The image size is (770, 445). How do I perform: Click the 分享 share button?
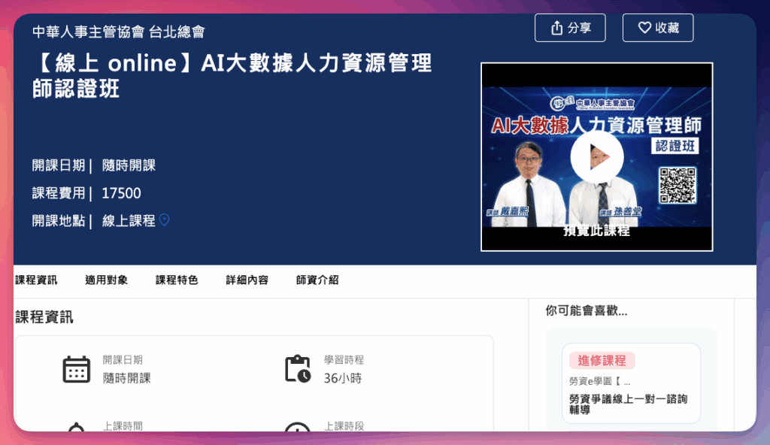click(x=570, y=28)
